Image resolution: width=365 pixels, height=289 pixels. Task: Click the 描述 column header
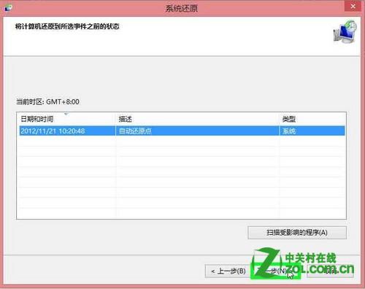(198, 119)
